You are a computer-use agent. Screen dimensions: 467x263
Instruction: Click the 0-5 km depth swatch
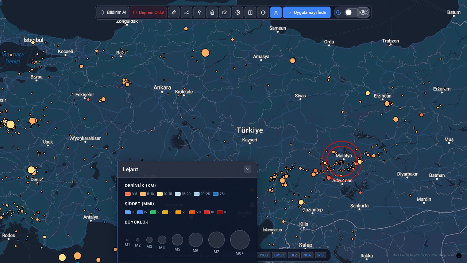pos(128,194)
